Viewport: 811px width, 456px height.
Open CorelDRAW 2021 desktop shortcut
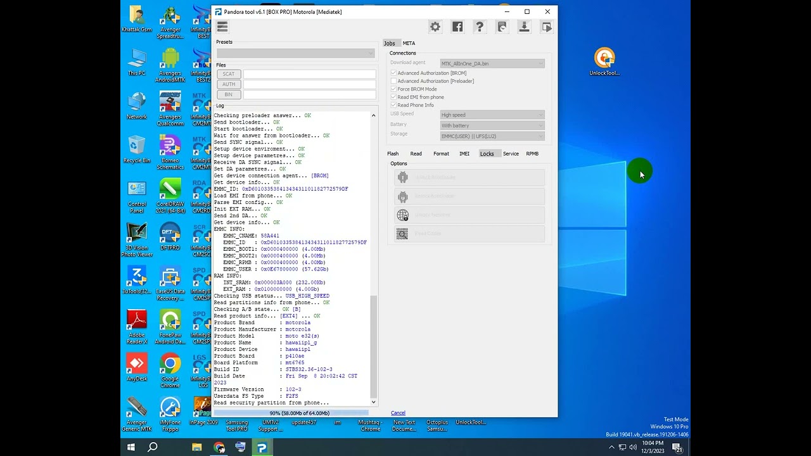pos(170,196)
